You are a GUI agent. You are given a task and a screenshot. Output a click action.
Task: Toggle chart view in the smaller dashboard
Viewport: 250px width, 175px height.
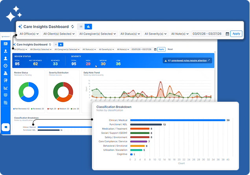pos(61,45)
